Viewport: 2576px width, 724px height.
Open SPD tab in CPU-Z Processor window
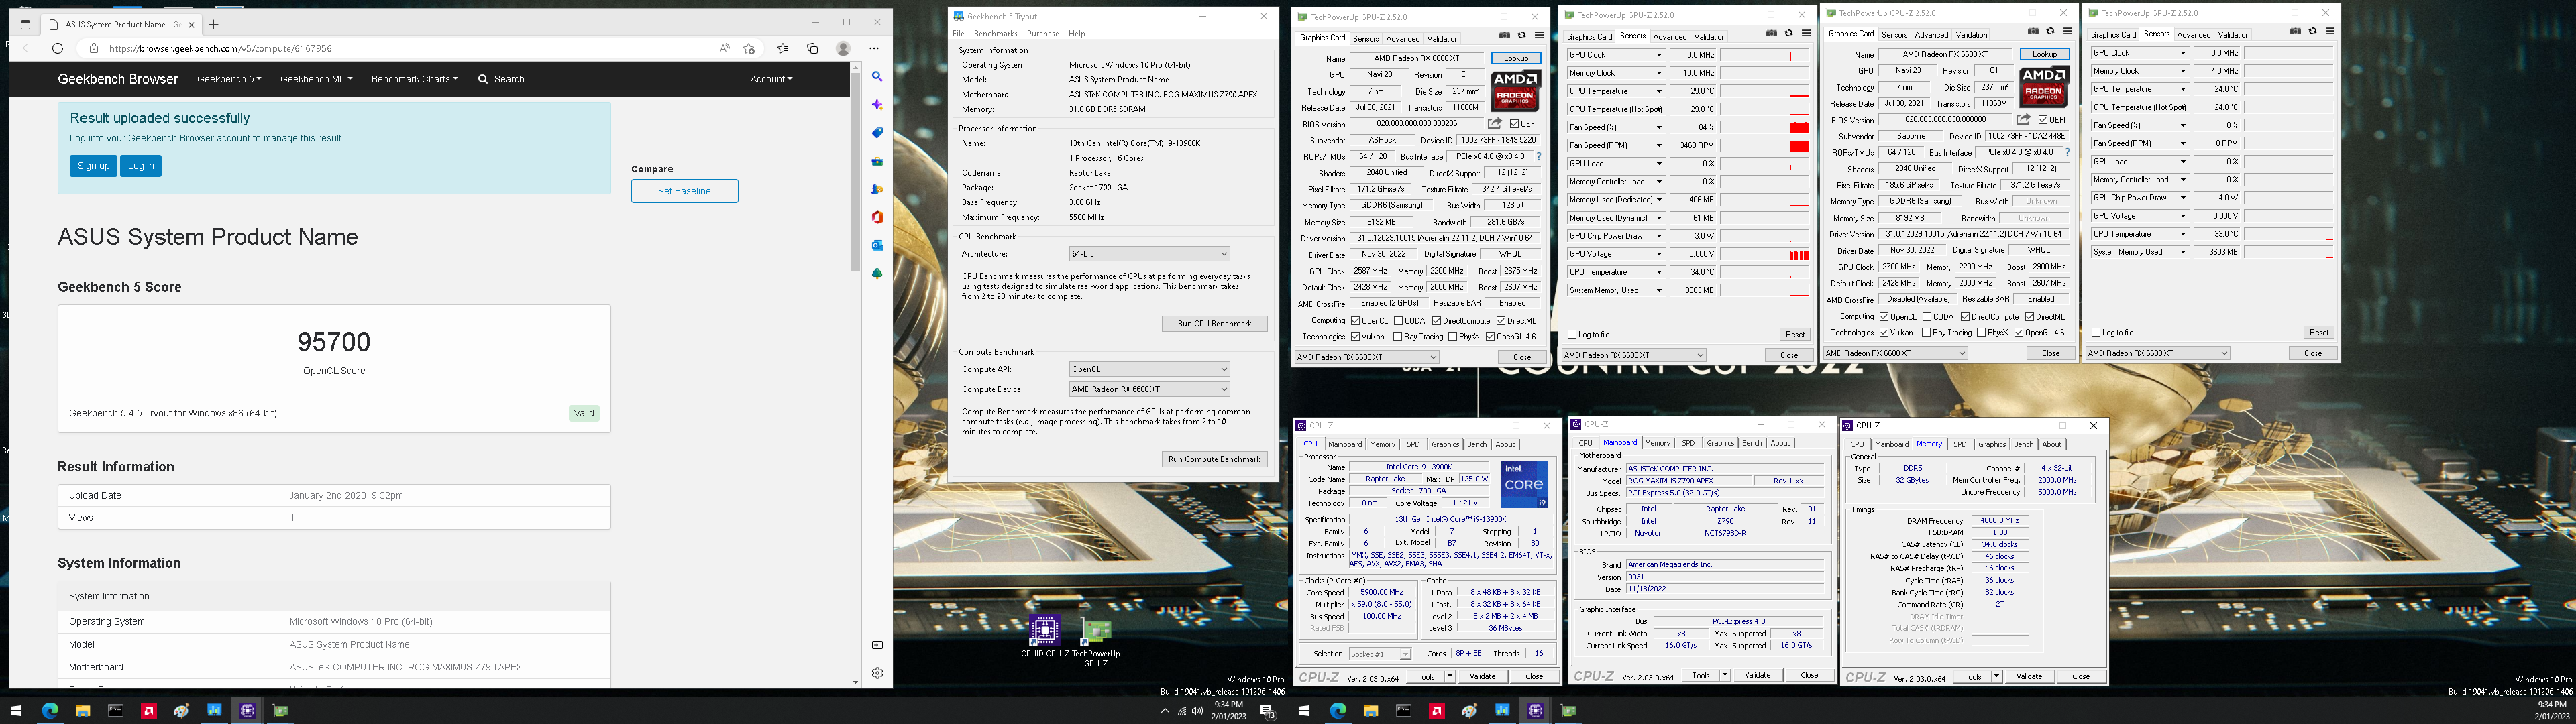[1413, 445]
